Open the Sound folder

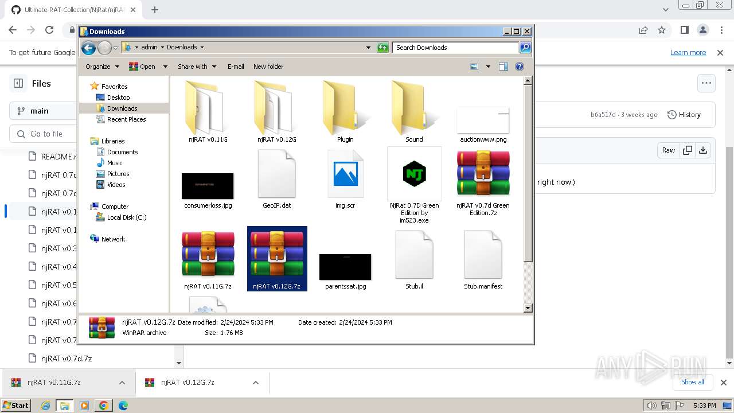click(x=414, y=112)
